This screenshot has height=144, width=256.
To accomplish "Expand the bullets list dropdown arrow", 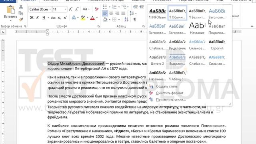I will 110,7.
